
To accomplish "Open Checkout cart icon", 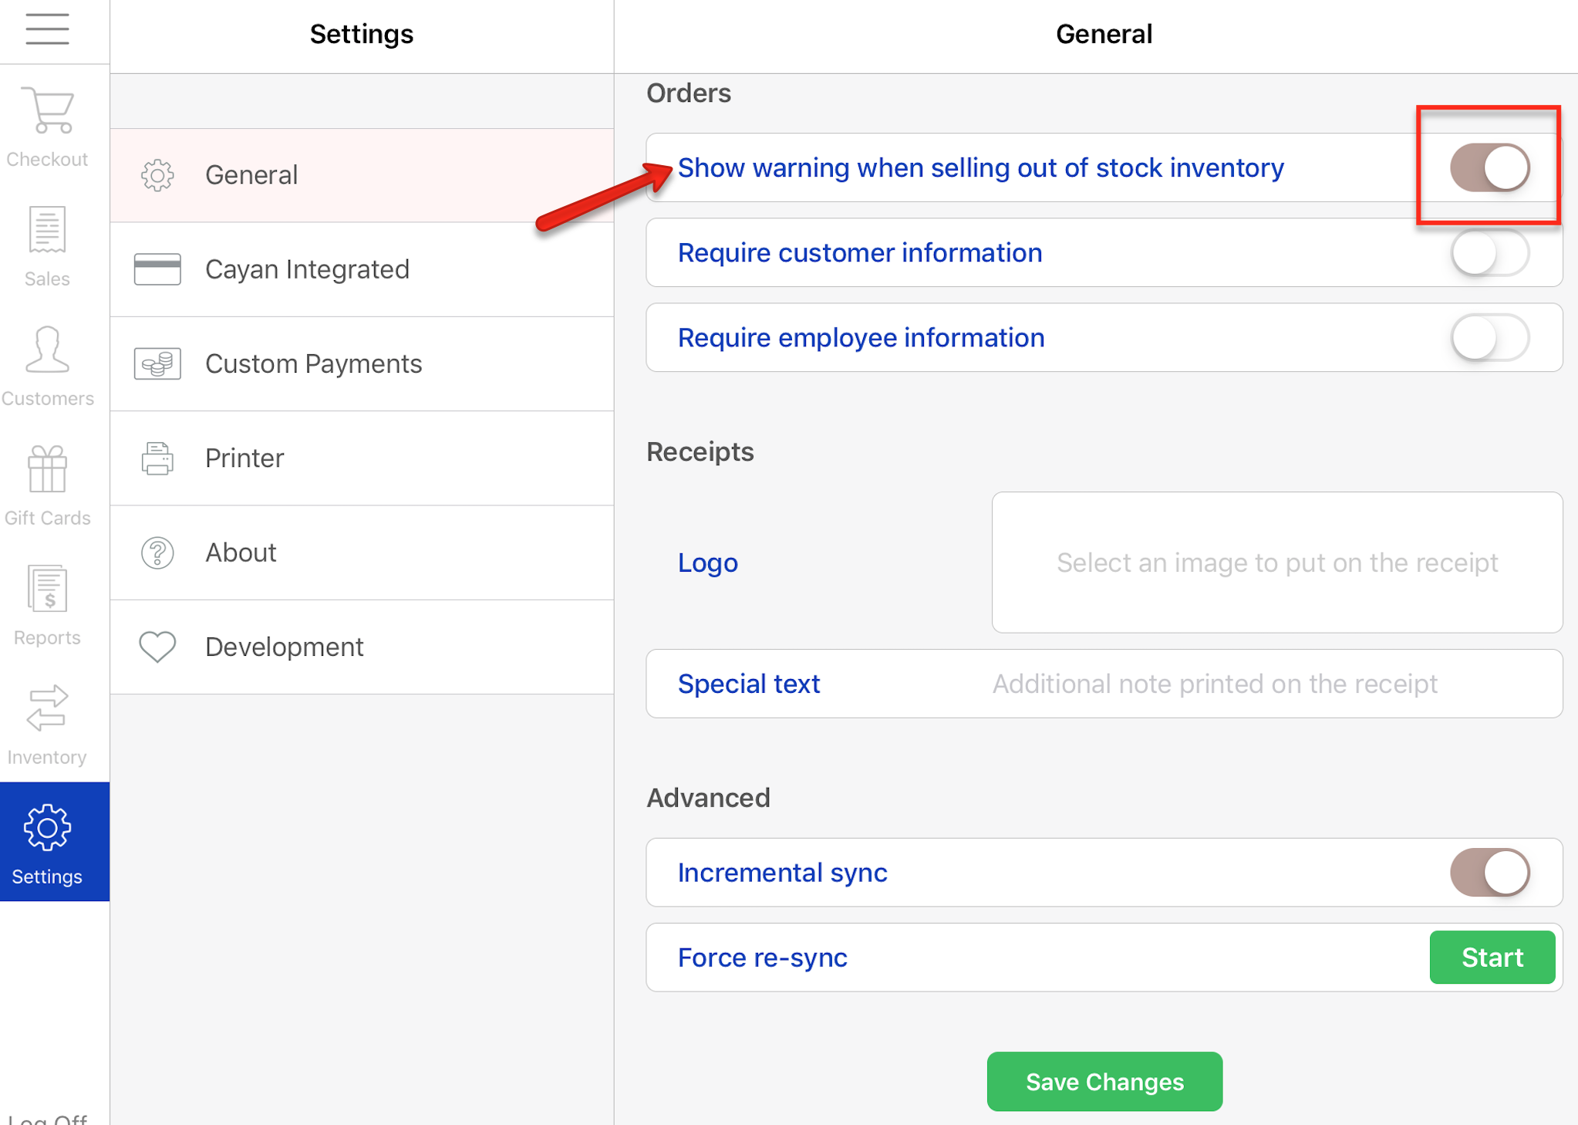I will [x=47, y=110].
